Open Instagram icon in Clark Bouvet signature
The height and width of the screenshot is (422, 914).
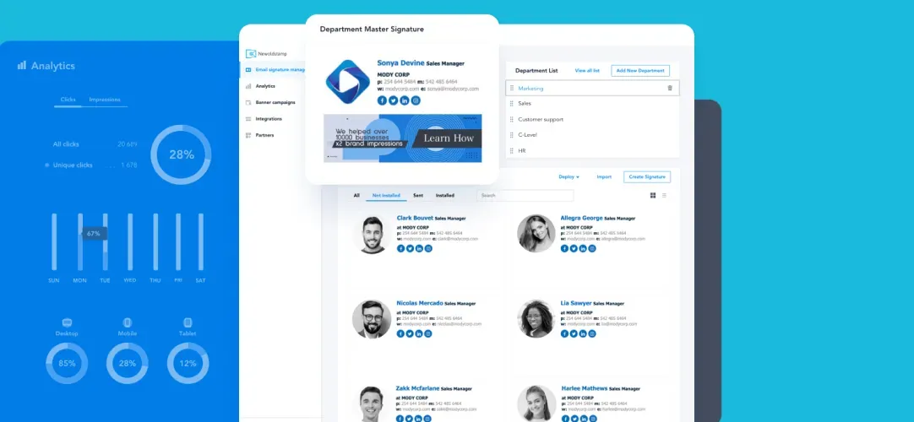428,248
